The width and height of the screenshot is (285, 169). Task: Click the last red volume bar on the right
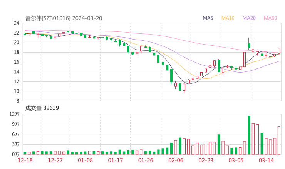click(279, 141)
